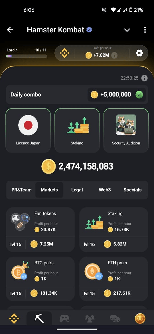The height and width of the screenshot is (334, 154).
Task: Expand the Lord level details
Action: (x=12, y=50)
